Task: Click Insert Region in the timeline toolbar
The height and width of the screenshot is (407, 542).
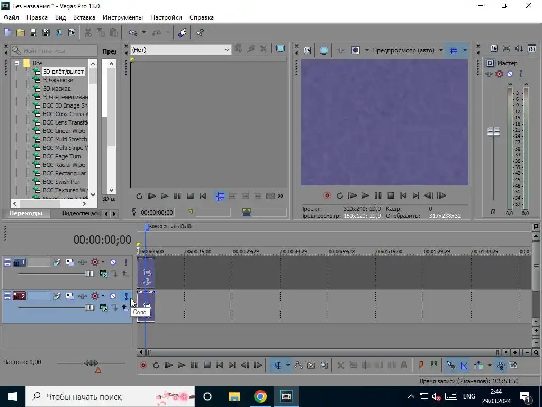Action: click(434, 365)
